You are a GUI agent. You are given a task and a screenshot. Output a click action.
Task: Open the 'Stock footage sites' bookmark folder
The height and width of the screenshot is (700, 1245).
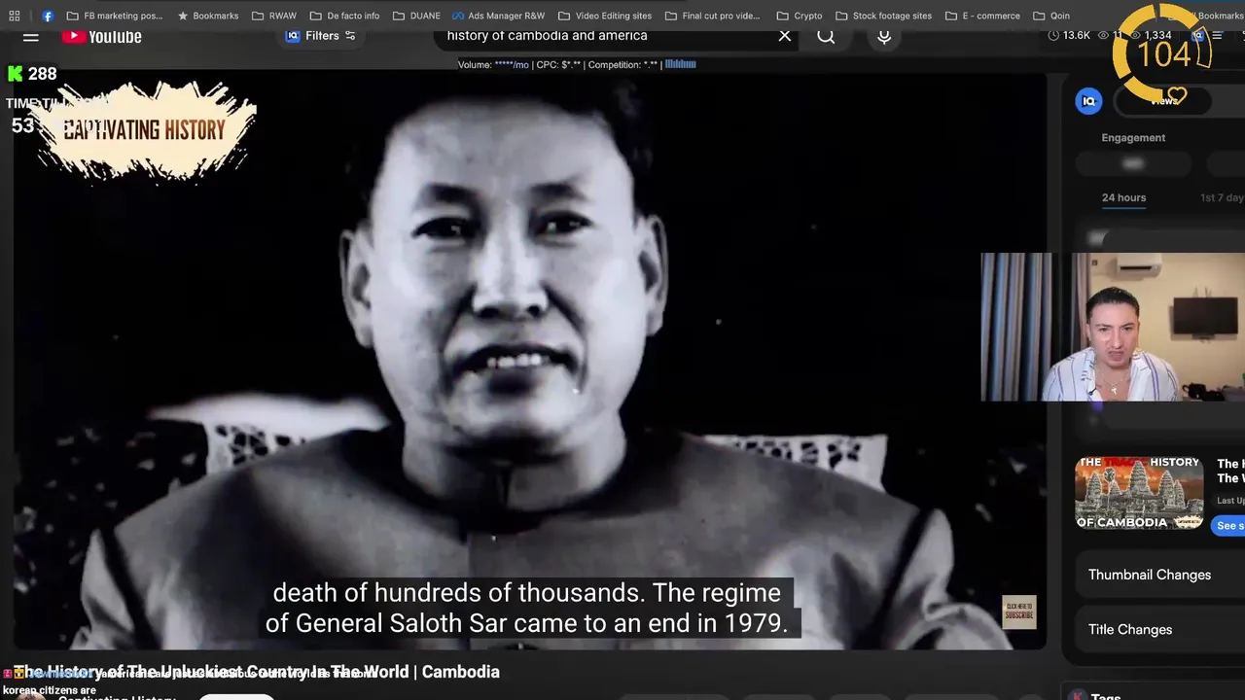tap(883, 16)
